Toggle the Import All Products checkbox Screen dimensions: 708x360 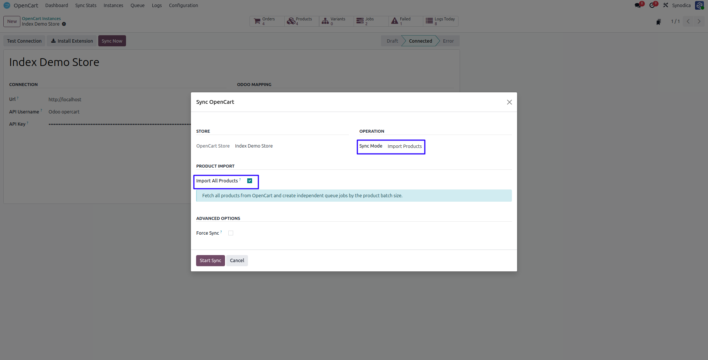point(249,181)
